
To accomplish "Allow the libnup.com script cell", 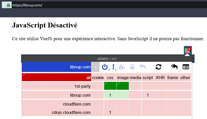I will (148, 95).
